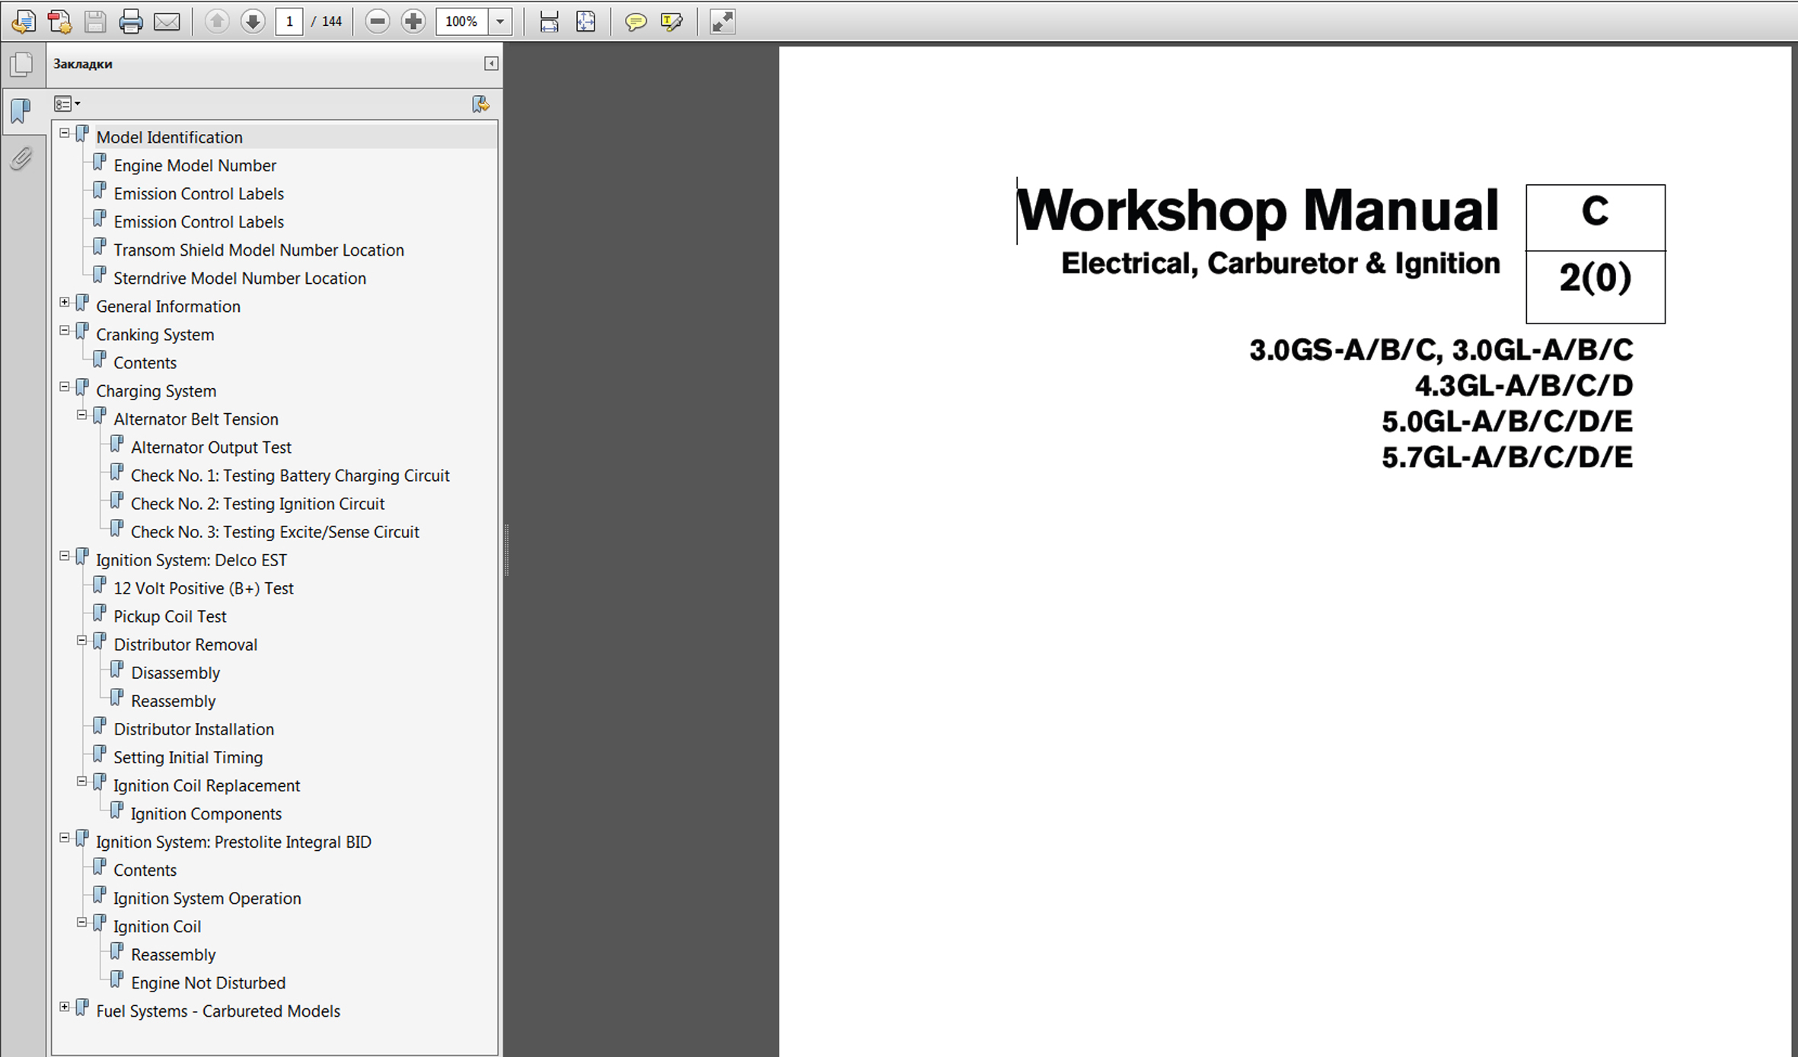Add sticky note comment icon
This screenshot has height=1057, width=1798.
[635, 21]
